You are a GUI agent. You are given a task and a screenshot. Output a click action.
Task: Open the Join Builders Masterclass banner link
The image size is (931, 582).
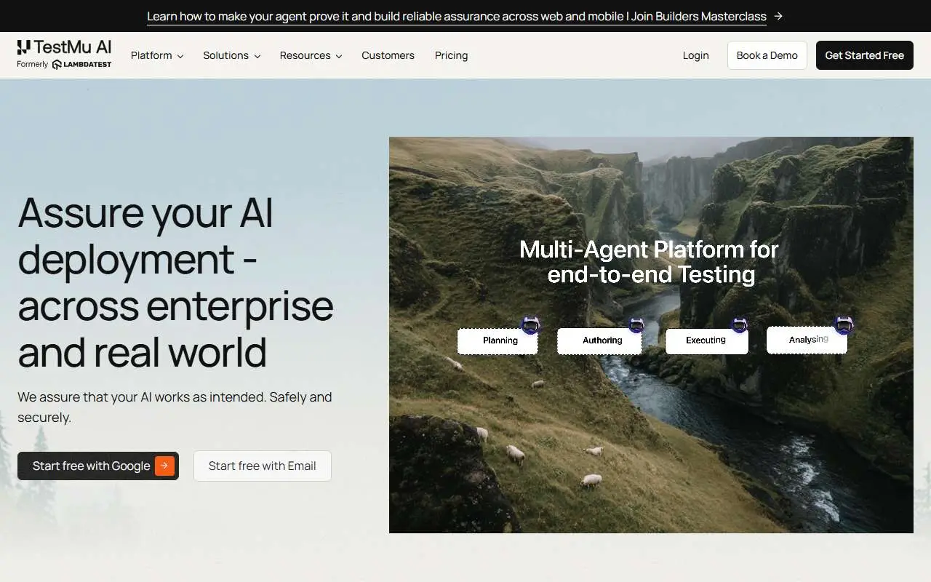(x=457, y=16)
